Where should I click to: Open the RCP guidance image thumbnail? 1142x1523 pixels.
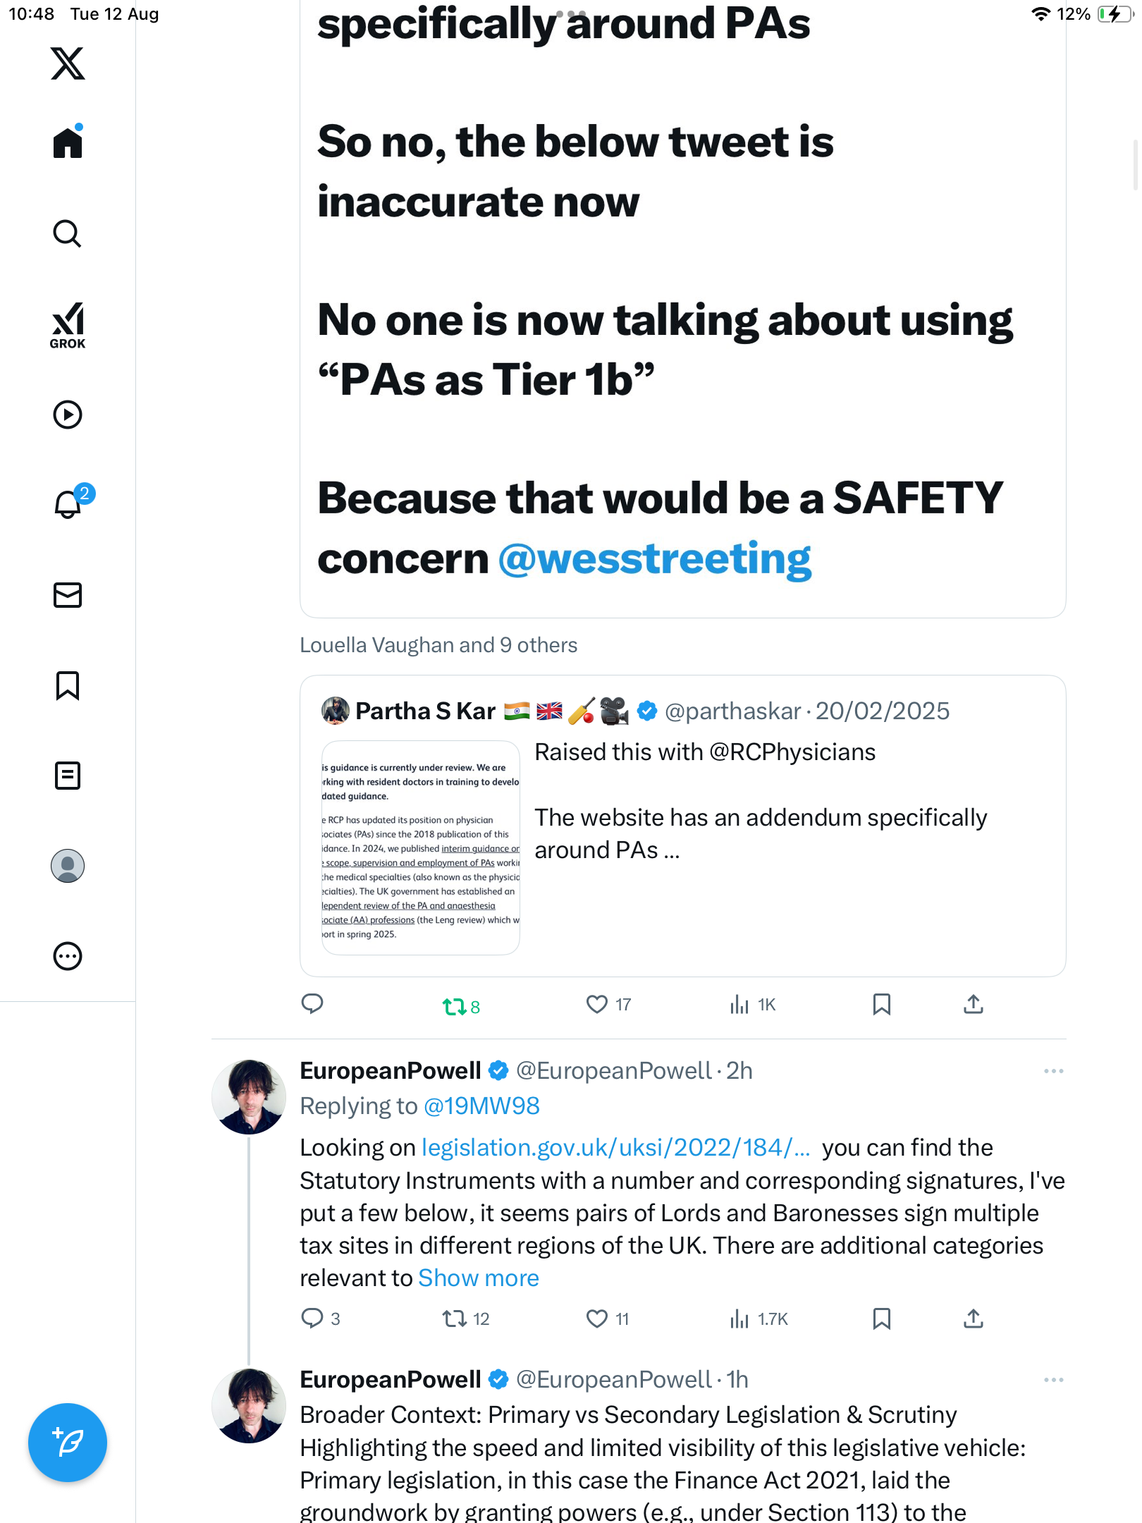pyautogui.click(x=421, y=848)
